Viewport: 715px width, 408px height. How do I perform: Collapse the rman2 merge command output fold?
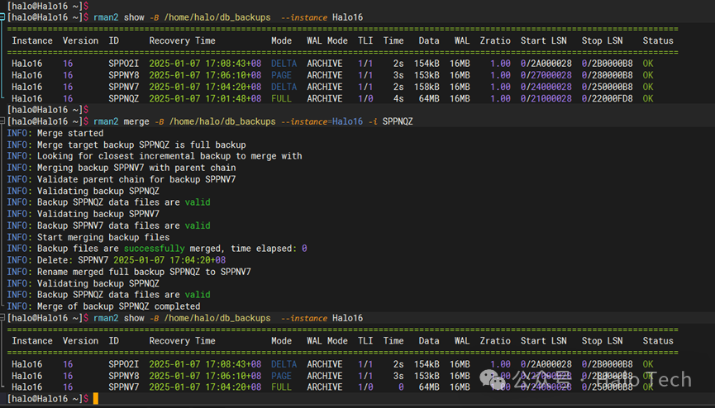pos(2,121)
